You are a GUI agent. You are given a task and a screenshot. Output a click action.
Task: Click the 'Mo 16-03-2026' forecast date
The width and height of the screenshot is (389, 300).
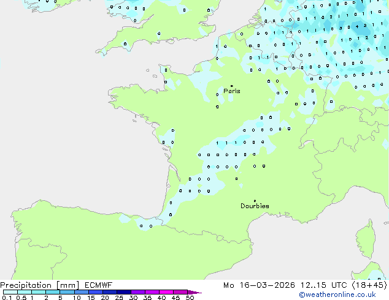pos(259,285)
